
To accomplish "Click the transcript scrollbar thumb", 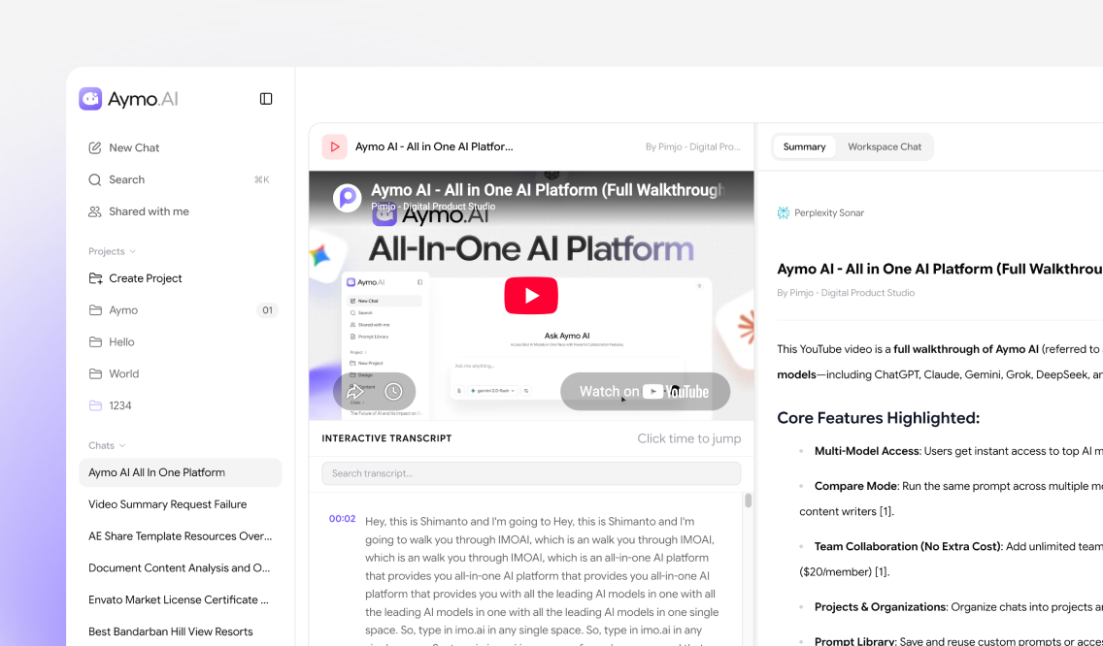I will click(748, 501).
